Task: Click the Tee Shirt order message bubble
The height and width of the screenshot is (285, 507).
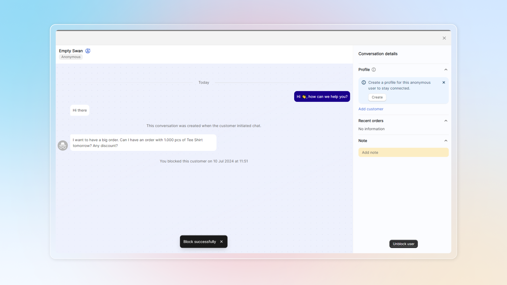Action: coord(143,143)
